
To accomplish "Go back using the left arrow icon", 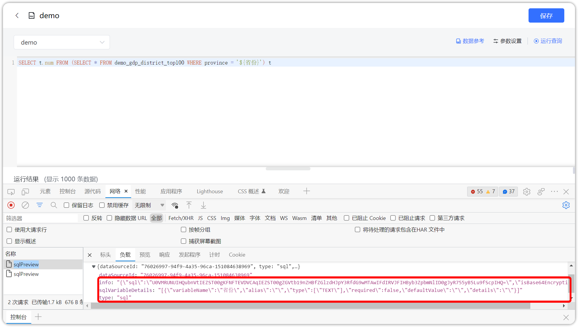I will click(17, 15).
